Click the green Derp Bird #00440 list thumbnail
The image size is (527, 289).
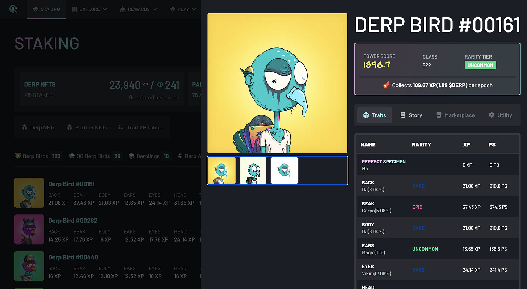[29, 266]
